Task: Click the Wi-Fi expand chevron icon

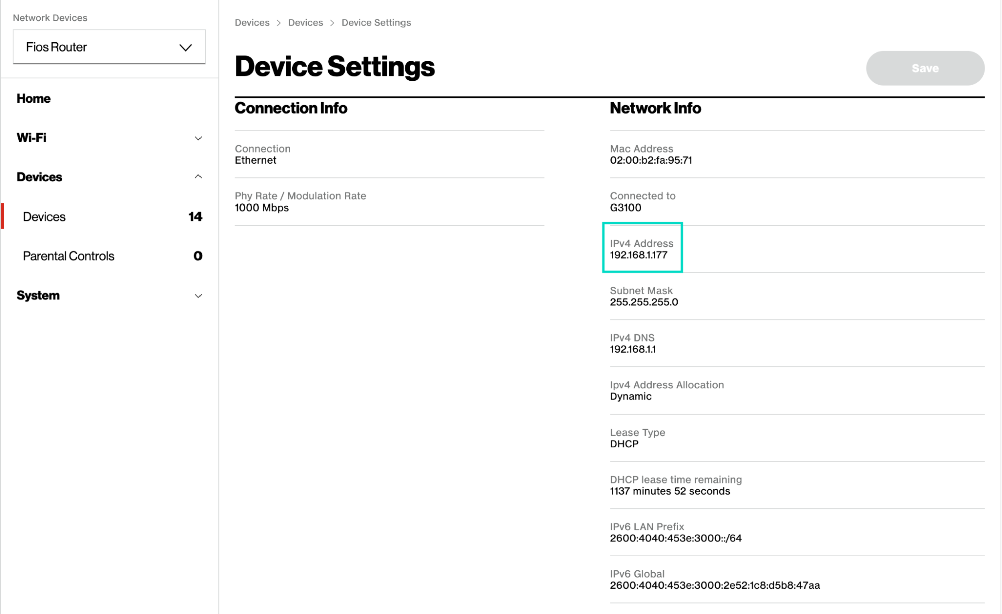Action: tap(198, 138)
